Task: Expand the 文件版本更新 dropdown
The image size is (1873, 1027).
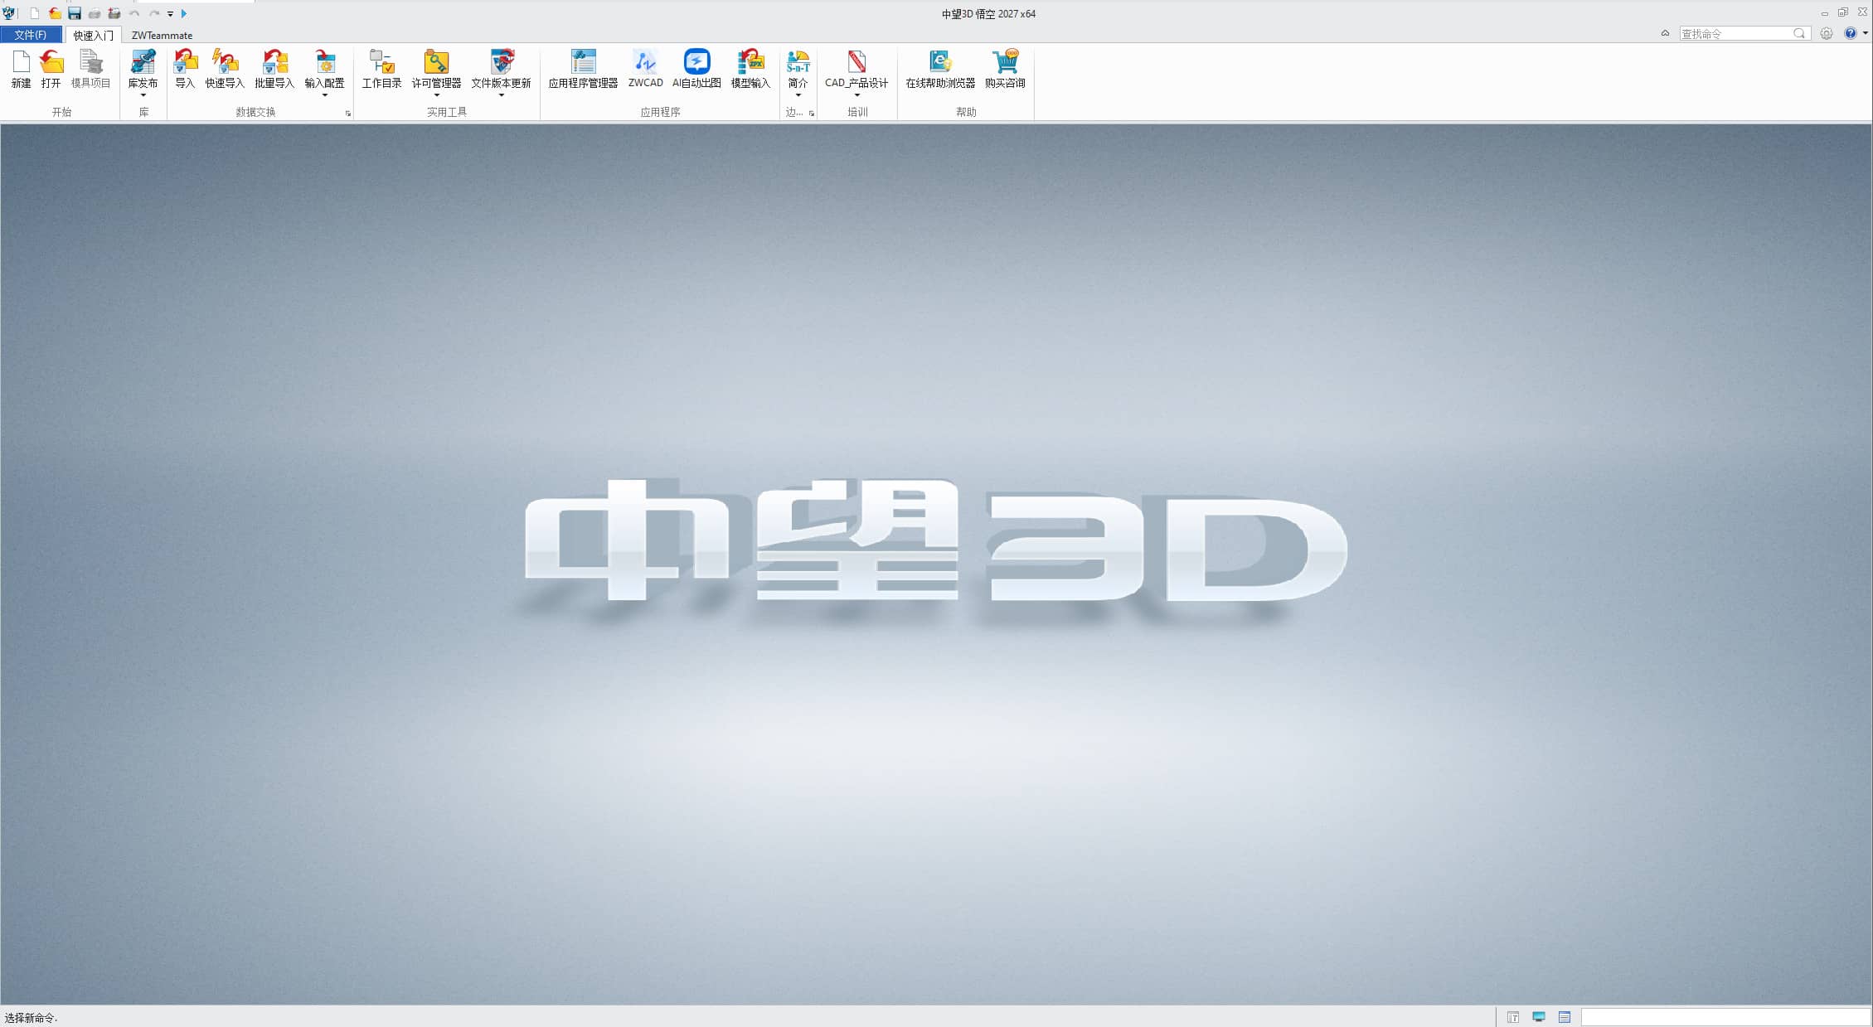Action: click(501, 95)
